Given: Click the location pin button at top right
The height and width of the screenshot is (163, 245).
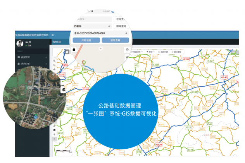Looking at the screenshot, I should (x=127, y=50).
